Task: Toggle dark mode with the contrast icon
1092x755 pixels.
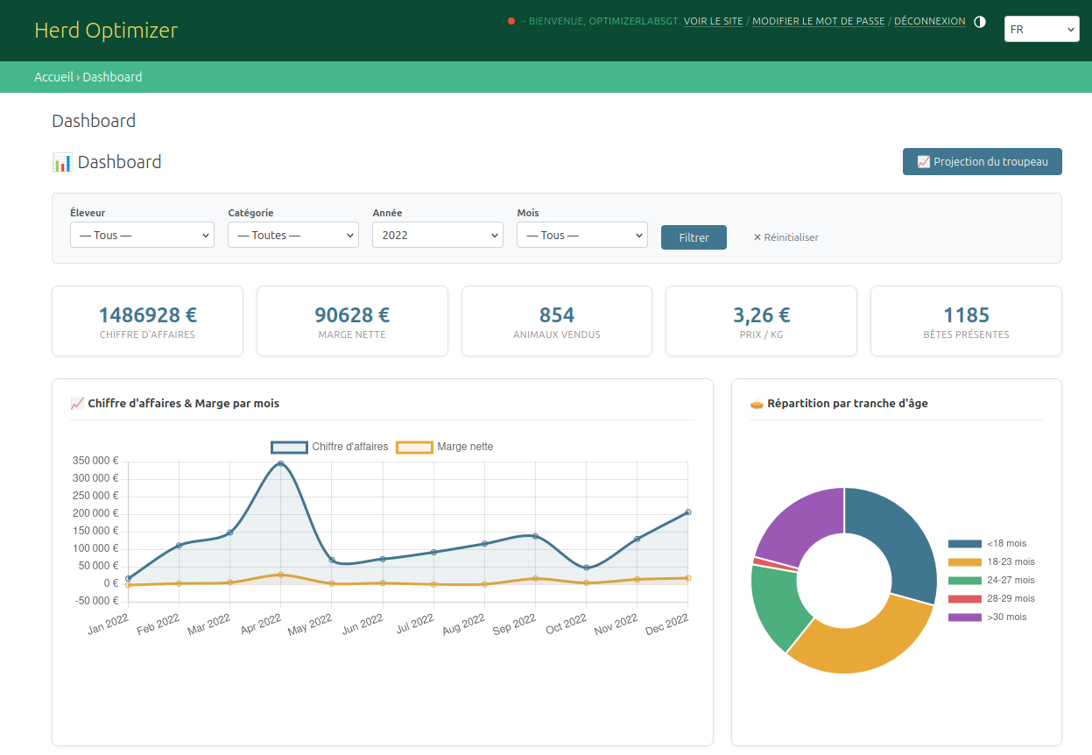Action: tap(978, 22)
